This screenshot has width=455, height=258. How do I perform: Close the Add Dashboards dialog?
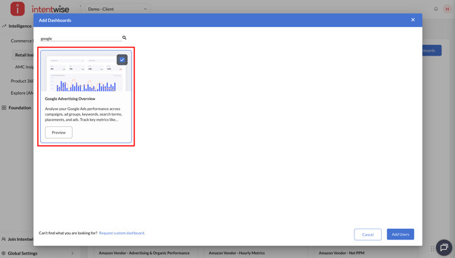[x=413, y=20]
